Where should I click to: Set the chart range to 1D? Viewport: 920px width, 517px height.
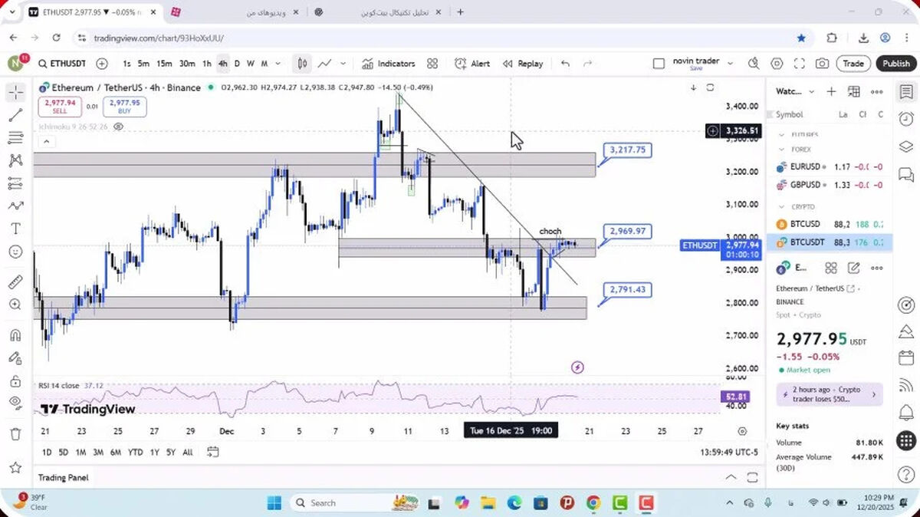(47, 453)
